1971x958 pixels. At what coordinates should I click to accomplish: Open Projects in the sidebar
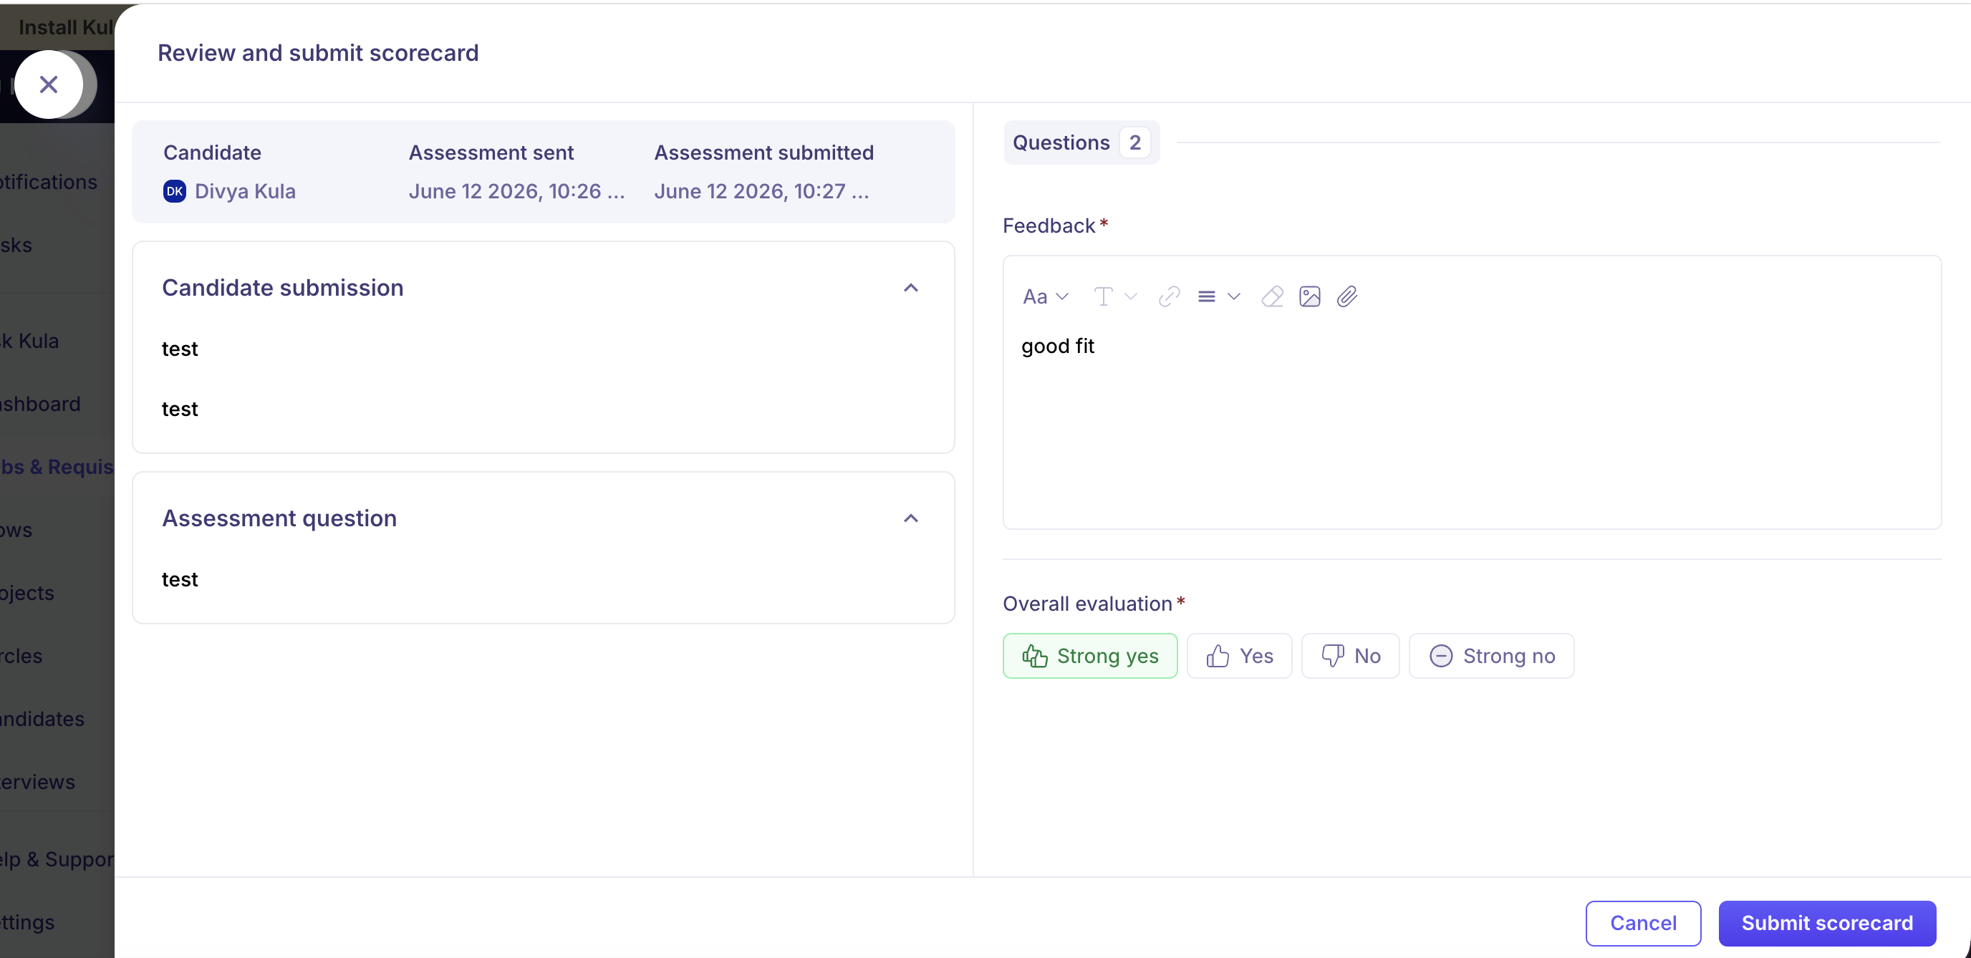27,593
